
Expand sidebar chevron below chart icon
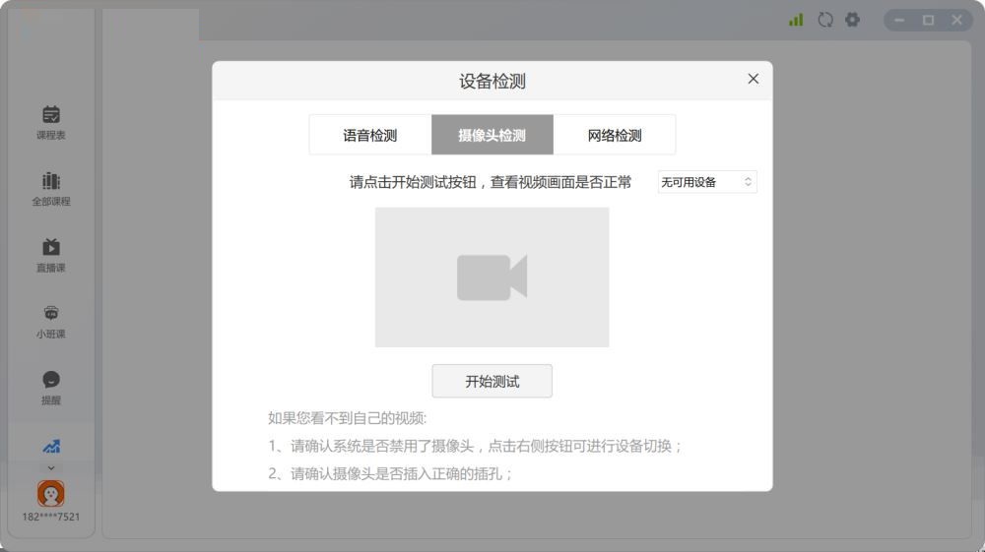(x=51, y=468)
